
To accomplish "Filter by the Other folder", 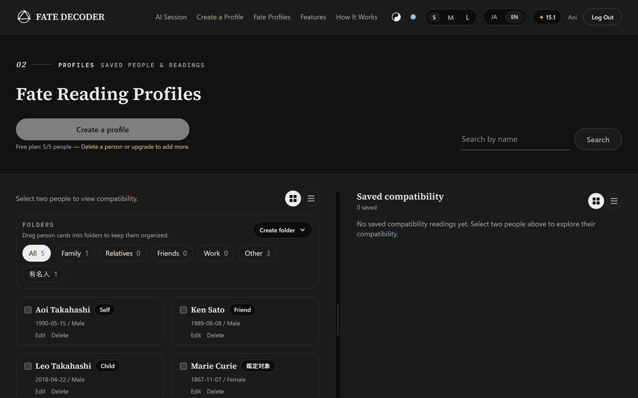I will 257,253.
